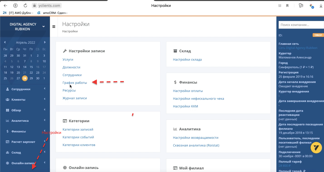Open the Клиенты sidebar menu

click(25, 100)
